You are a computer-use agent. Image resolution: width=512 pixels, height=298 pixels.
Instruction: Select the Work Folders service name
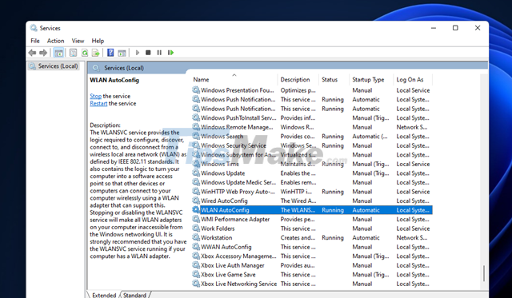218,228
